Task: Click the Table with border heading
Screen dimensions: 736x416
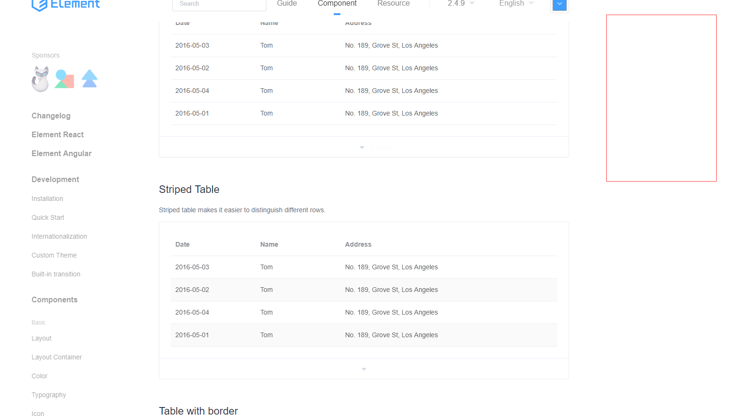Action: (198, 411)
